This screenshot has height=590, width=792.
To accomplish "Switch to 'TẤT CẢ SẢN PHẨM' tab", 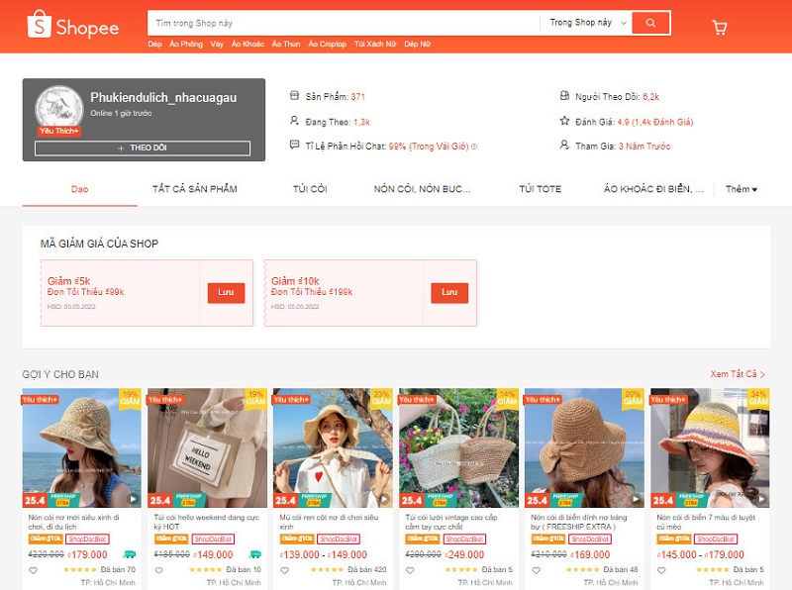I will coord(196,189).
